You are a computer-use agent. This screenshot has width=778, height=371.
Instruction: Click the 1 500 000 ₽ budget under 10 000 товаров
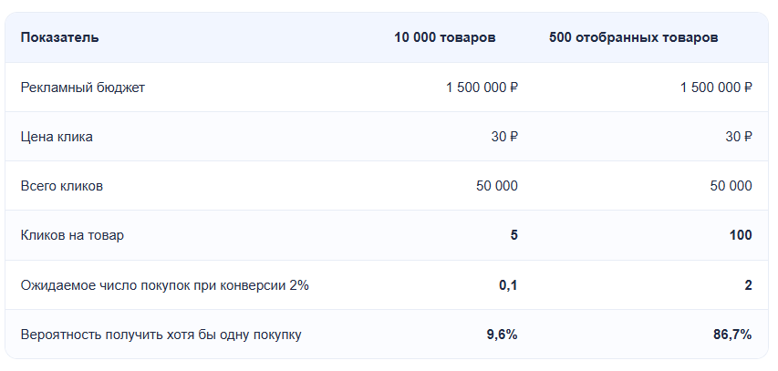tap(482, 88)
